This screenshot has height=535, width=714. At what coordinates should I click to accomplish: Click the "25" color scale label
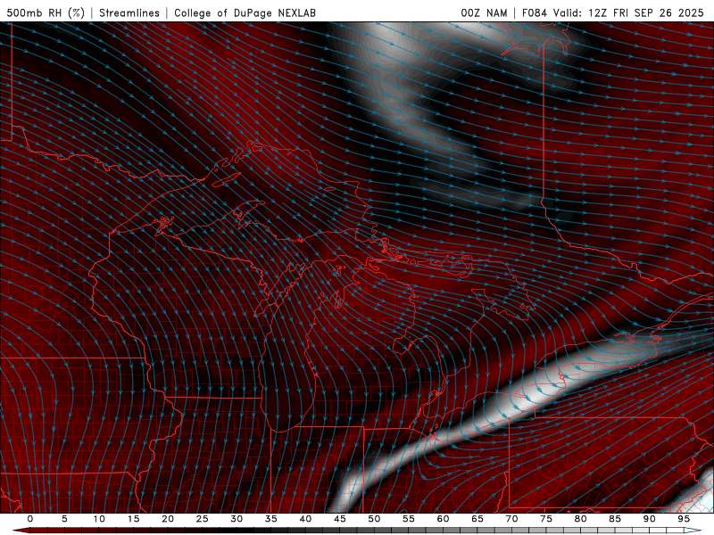pos(203,519)
